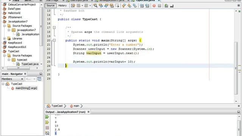Select CelsiusConverterProject in project tree
This screenshot has height=136, width=242.
point(22,5)
